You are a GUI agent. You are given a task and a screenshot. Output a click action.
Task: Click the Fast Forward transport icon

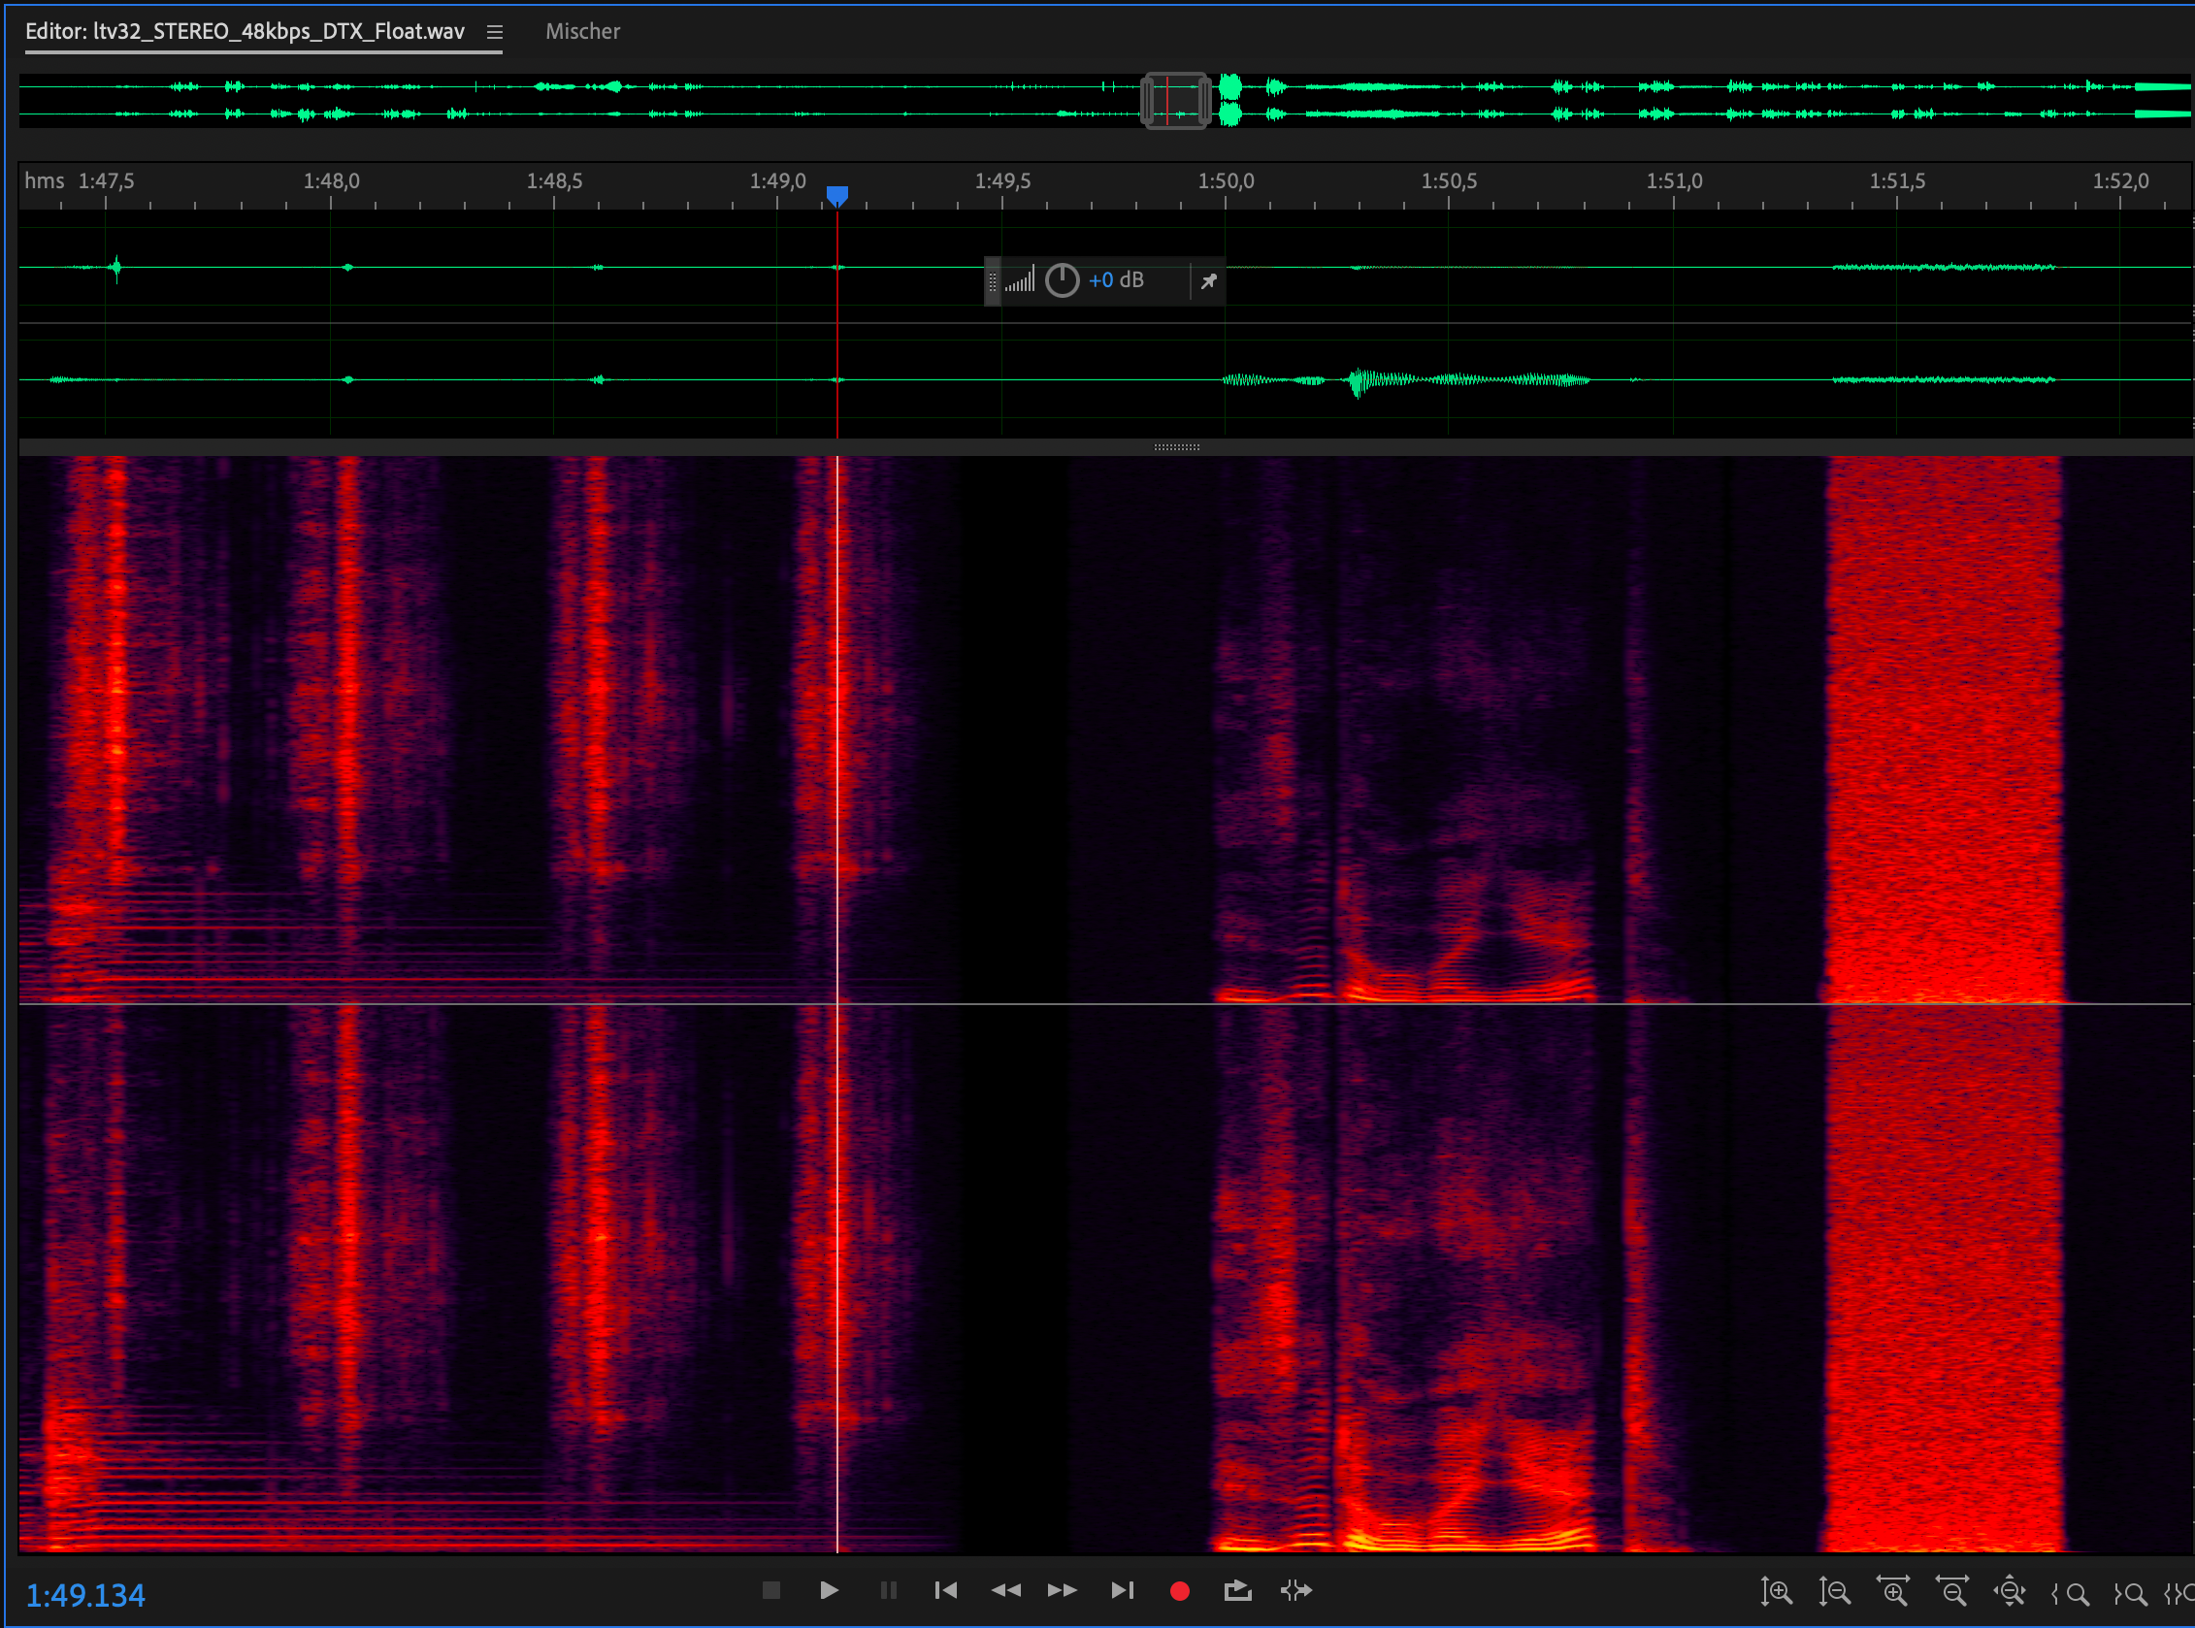click(1062, 1589)
